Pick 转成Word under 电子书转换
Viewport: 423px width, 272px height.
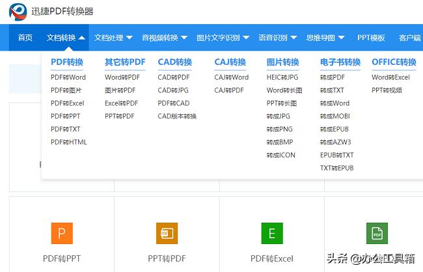click(334, 103)
